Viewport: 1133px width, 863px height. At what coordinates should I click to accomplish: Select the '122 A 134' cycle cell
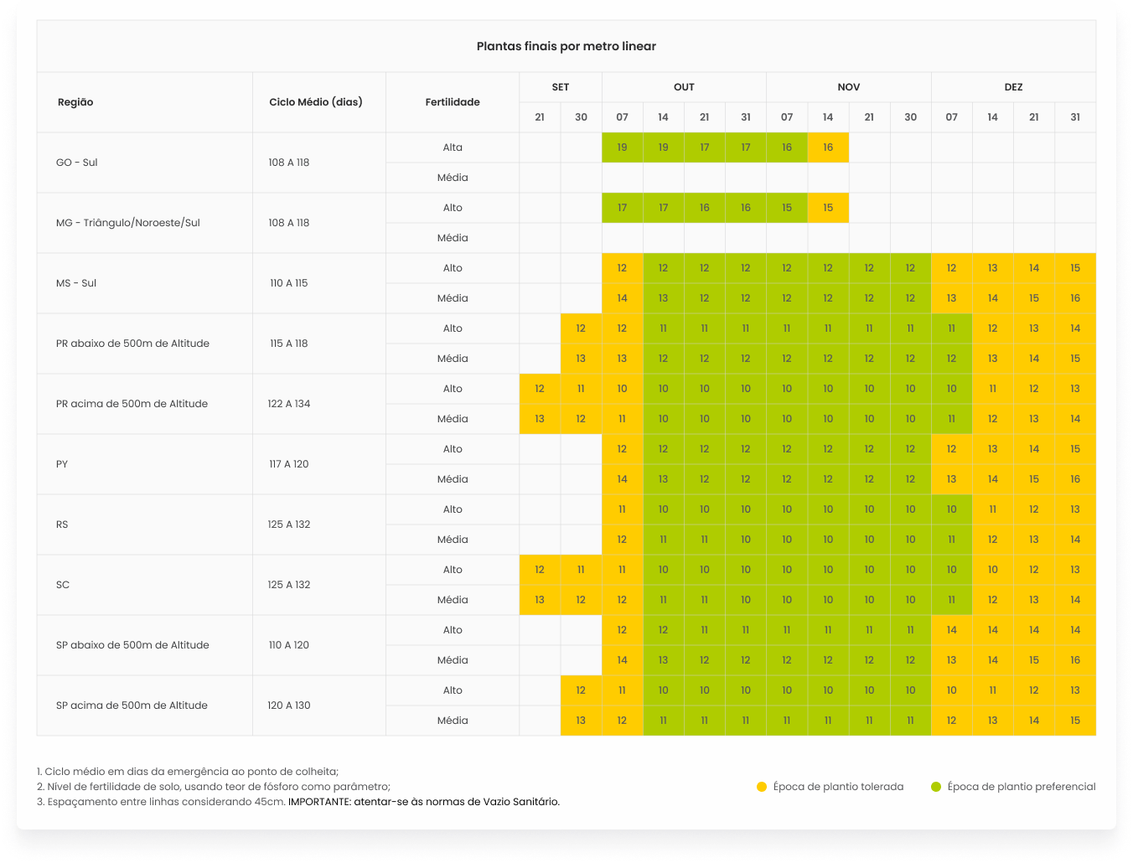coord(289,404)
